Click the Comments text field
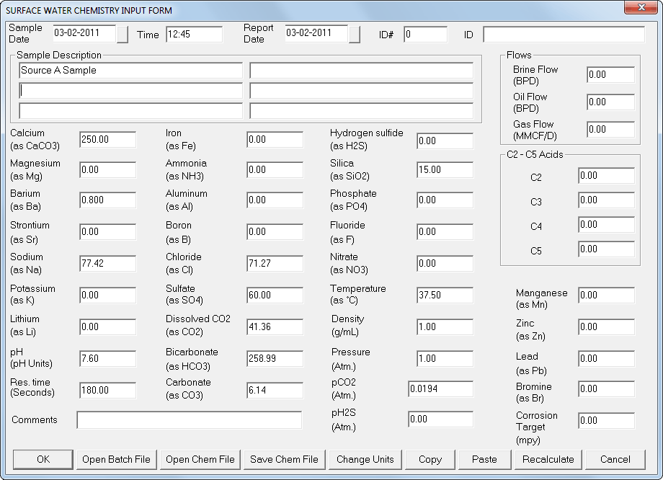Image resolution: width=663 pixels, height=480 pixels. pos(190,420)
